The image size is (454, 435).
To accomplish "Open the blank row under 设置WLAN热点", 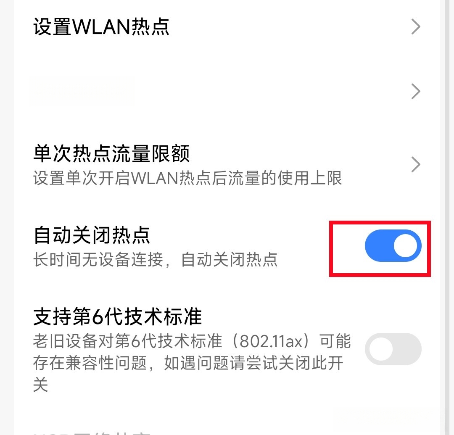I will [227, 92].
